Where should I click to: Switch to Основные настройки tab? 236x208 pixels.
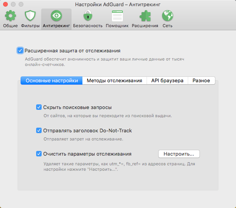[x=52, y=81]
